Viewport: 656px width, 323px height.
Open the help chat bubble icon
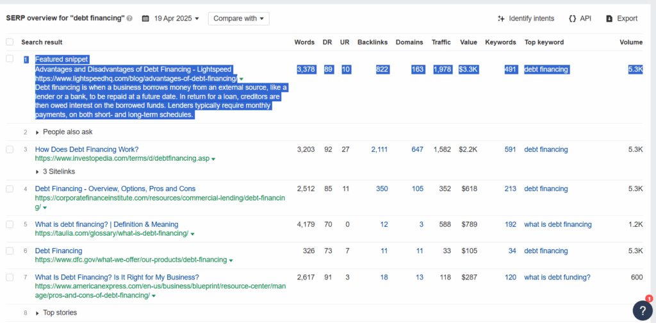pos(642,311)
